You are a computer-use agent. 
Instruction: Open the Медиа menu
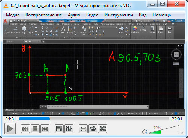coord(13,15)
